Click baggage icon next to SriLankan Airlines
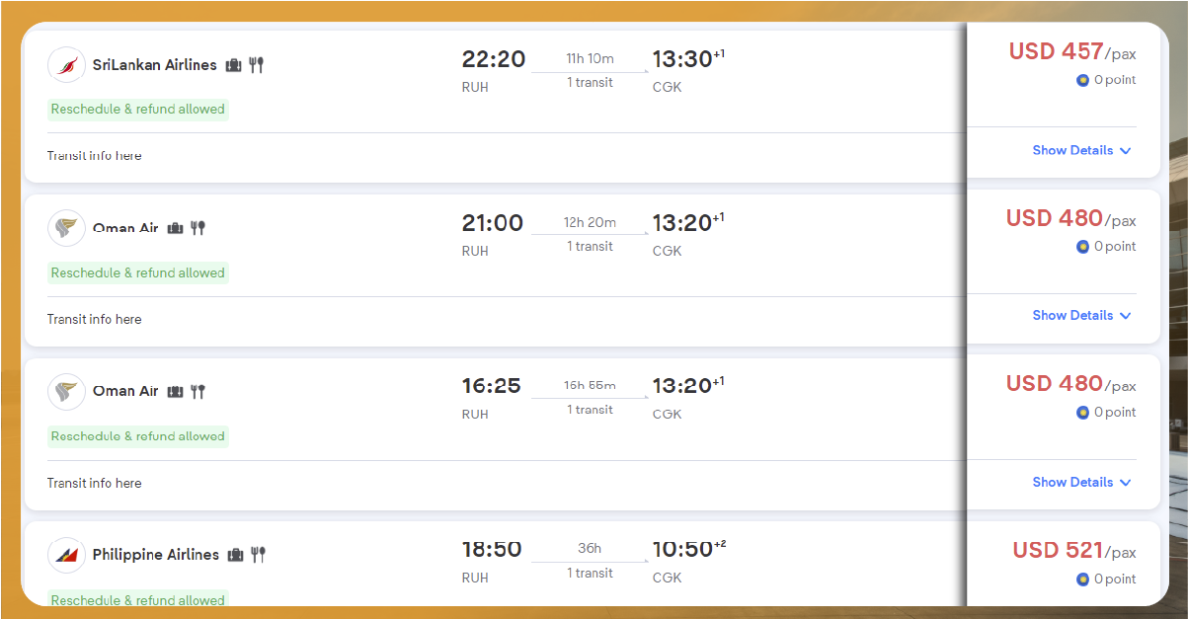1188x619 pixels. (234, 65)
